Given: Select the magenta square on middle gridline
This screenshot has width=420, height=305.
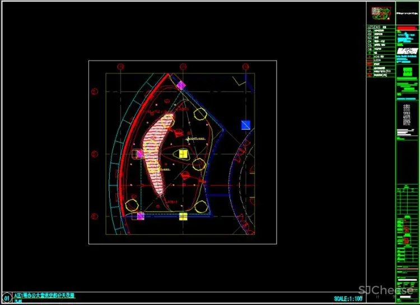Looking at the screenshot, I should (x=140, y=154).
